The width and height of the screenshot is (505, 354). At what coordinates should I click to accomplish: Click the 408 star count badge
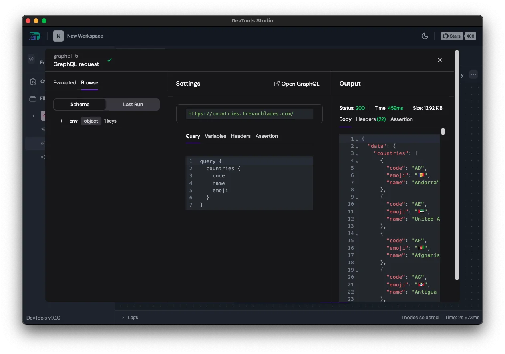pos(470,36)
